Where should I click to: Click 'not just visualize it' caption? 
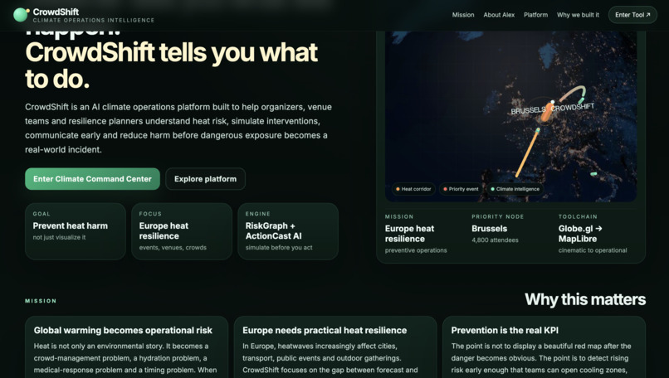[59, 237]
